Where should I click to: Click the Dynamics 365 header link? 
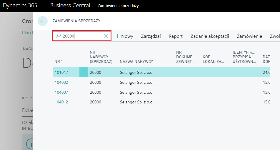pyautogui.click(x=20, y=6)
